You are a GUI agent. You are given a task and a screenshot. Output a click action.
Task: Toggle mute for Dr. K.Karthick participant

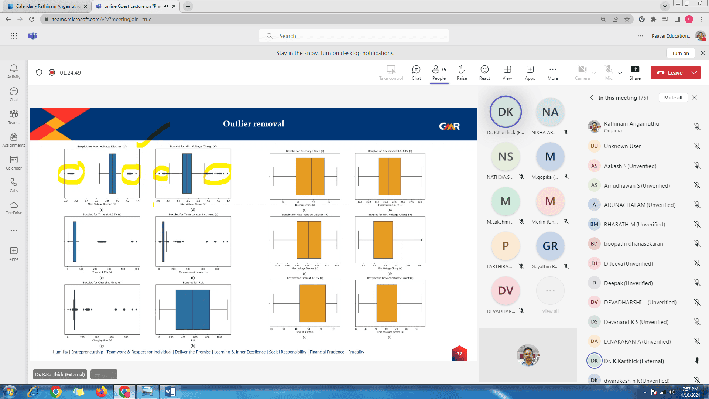coord(697,361)
